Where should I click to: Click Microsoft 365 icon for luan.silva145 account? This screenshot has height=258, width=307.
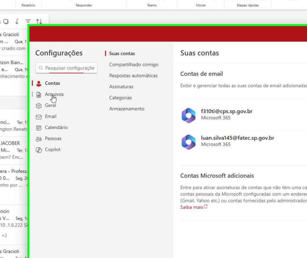point(189,141)
